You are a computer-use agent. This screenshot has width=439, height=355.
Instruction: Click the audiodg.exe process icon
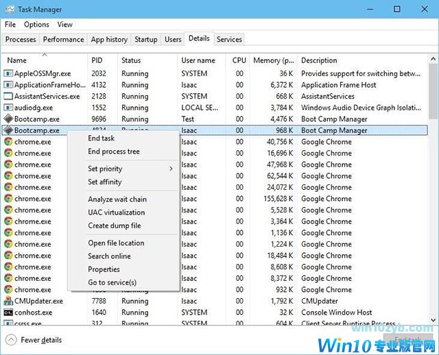click(x=8, y=108)
